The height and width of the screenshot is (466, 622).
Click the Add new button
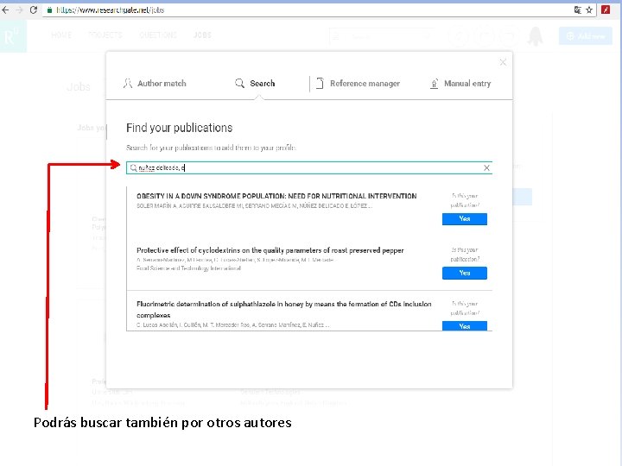(586, 36)
